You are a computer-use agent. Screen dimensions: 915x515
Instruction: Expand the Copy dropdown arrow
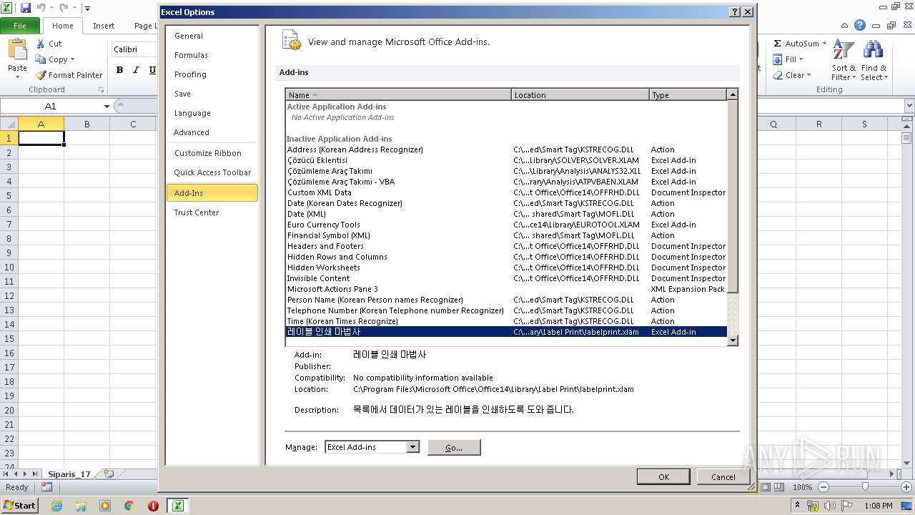pyautogui.click(x=72, y=59)
